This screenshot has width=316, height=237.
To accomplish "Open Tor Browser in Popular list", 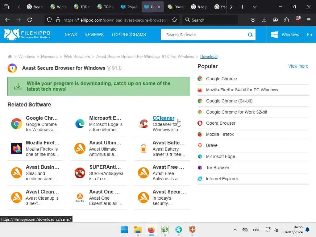I will 218,168.
